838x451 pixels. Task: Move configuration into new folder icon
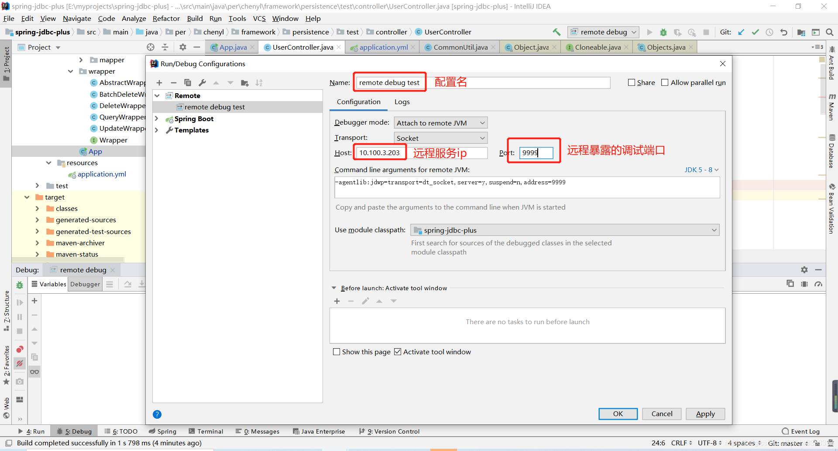pos(244,83)
